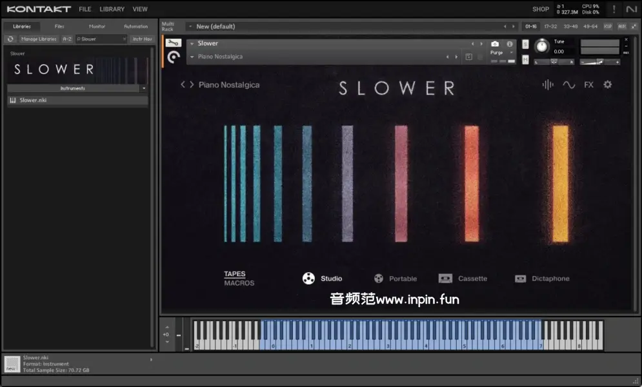Image resolution: width=642 pixels, height=387 pixels.
Task: Select previous instrument arrow in Slower row
Action: [x=472, y=44]
